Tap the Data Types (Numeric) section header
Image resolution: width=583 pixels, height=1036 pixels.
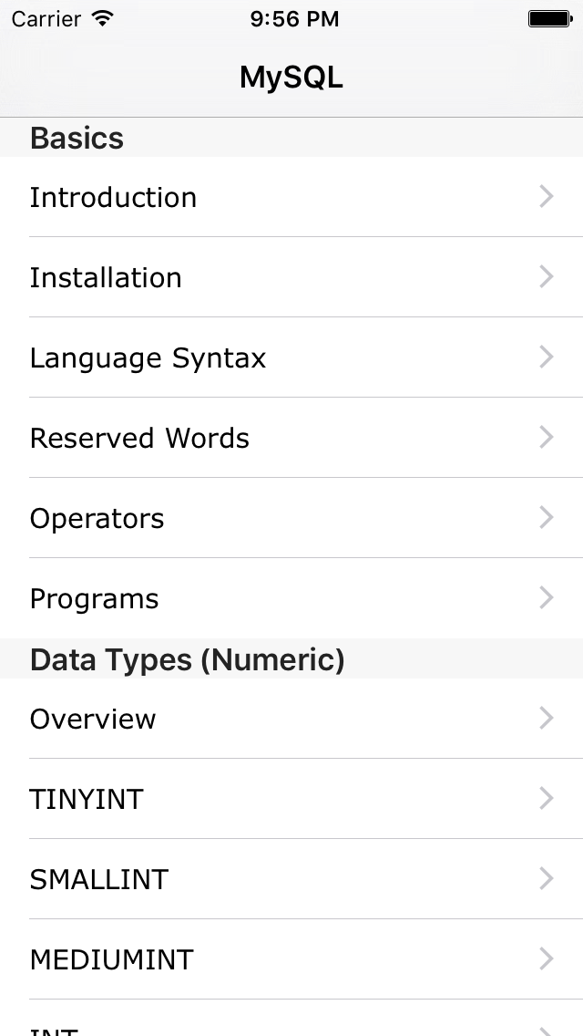coord(187,658)
